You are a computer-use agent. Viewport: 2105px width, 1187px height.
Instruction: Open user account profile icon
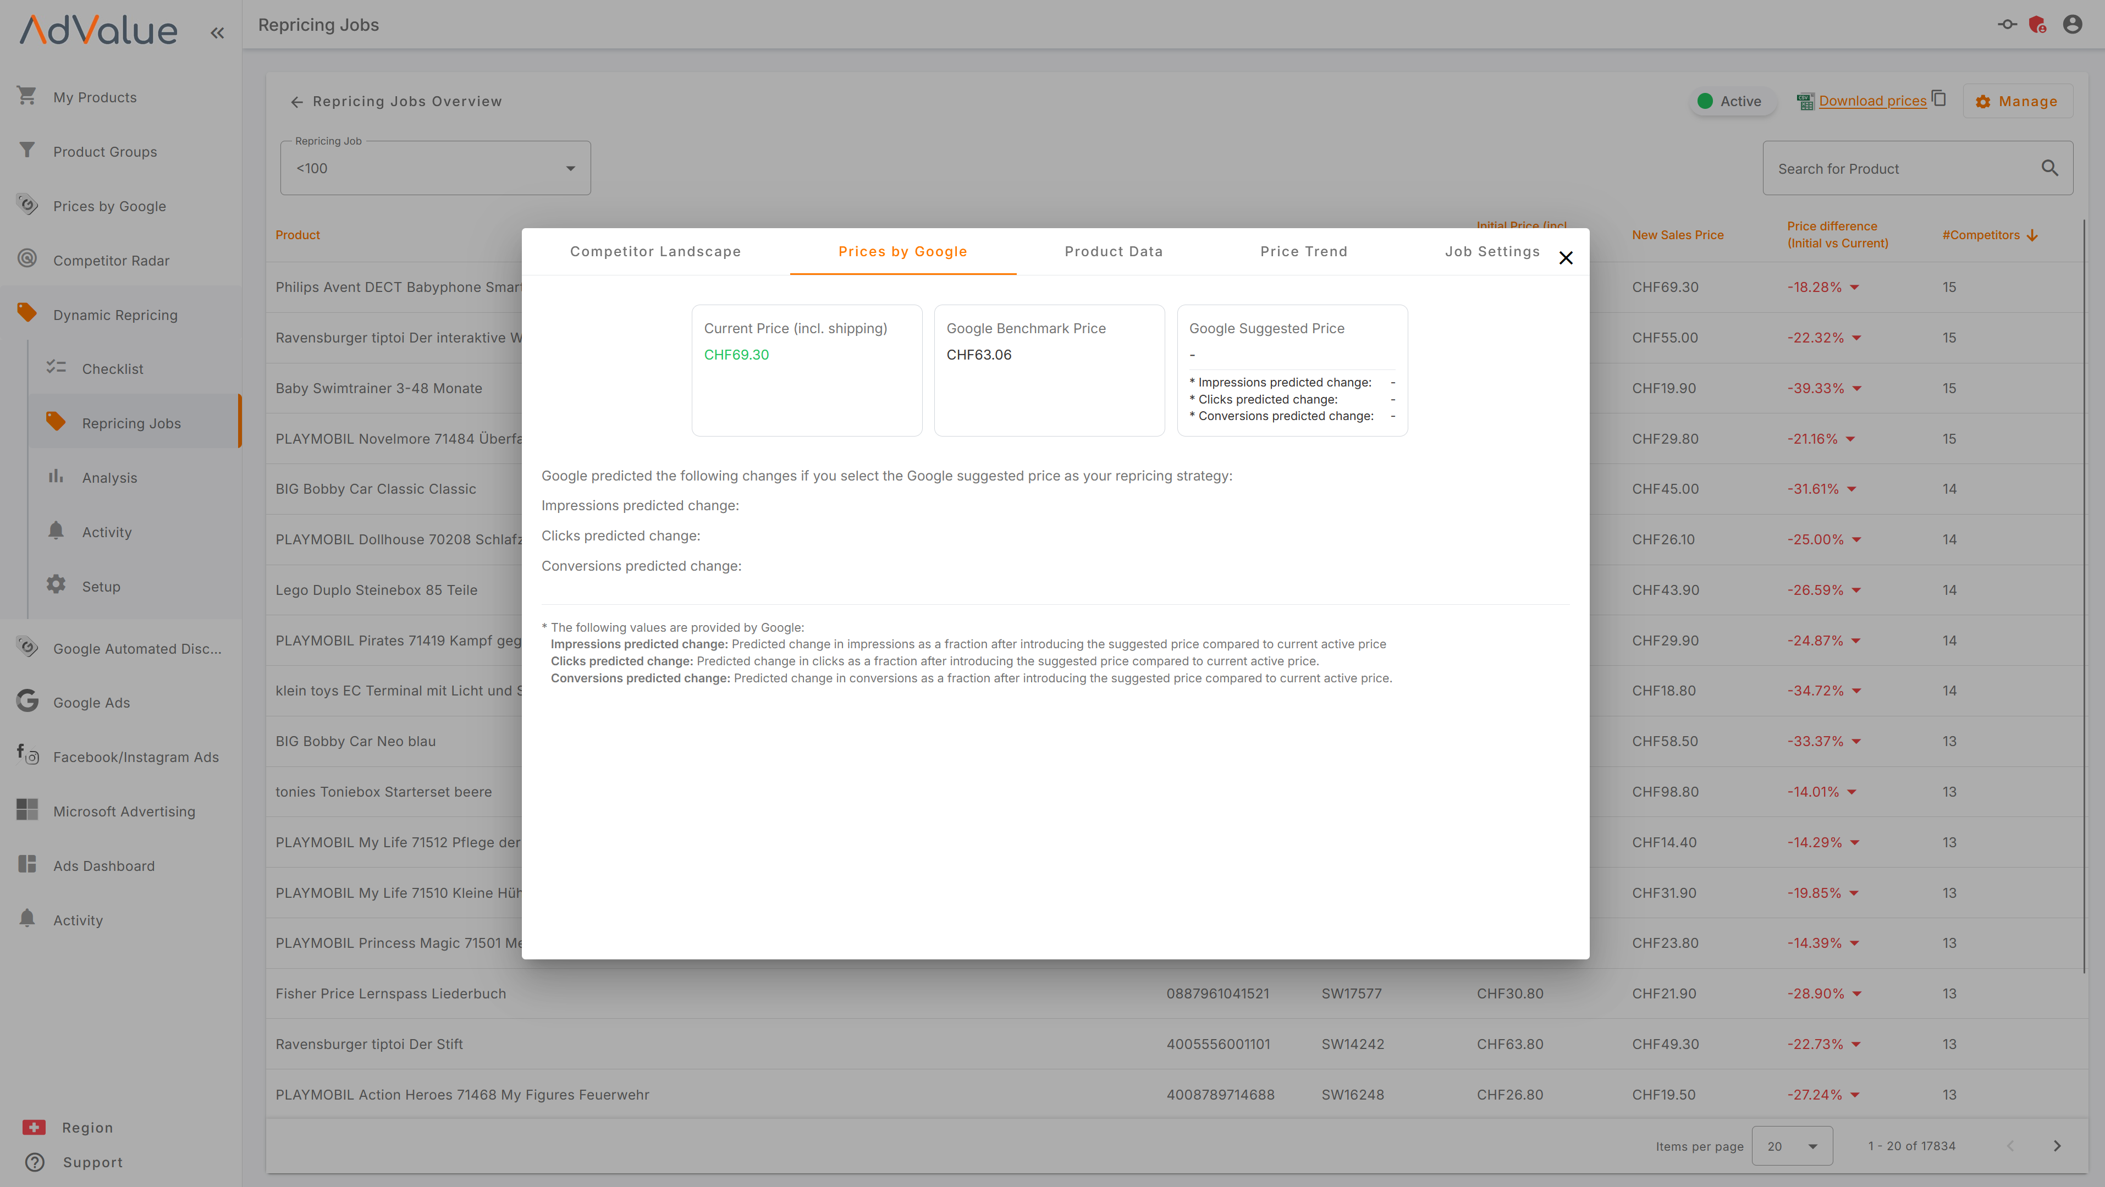tap(2073, 25)
